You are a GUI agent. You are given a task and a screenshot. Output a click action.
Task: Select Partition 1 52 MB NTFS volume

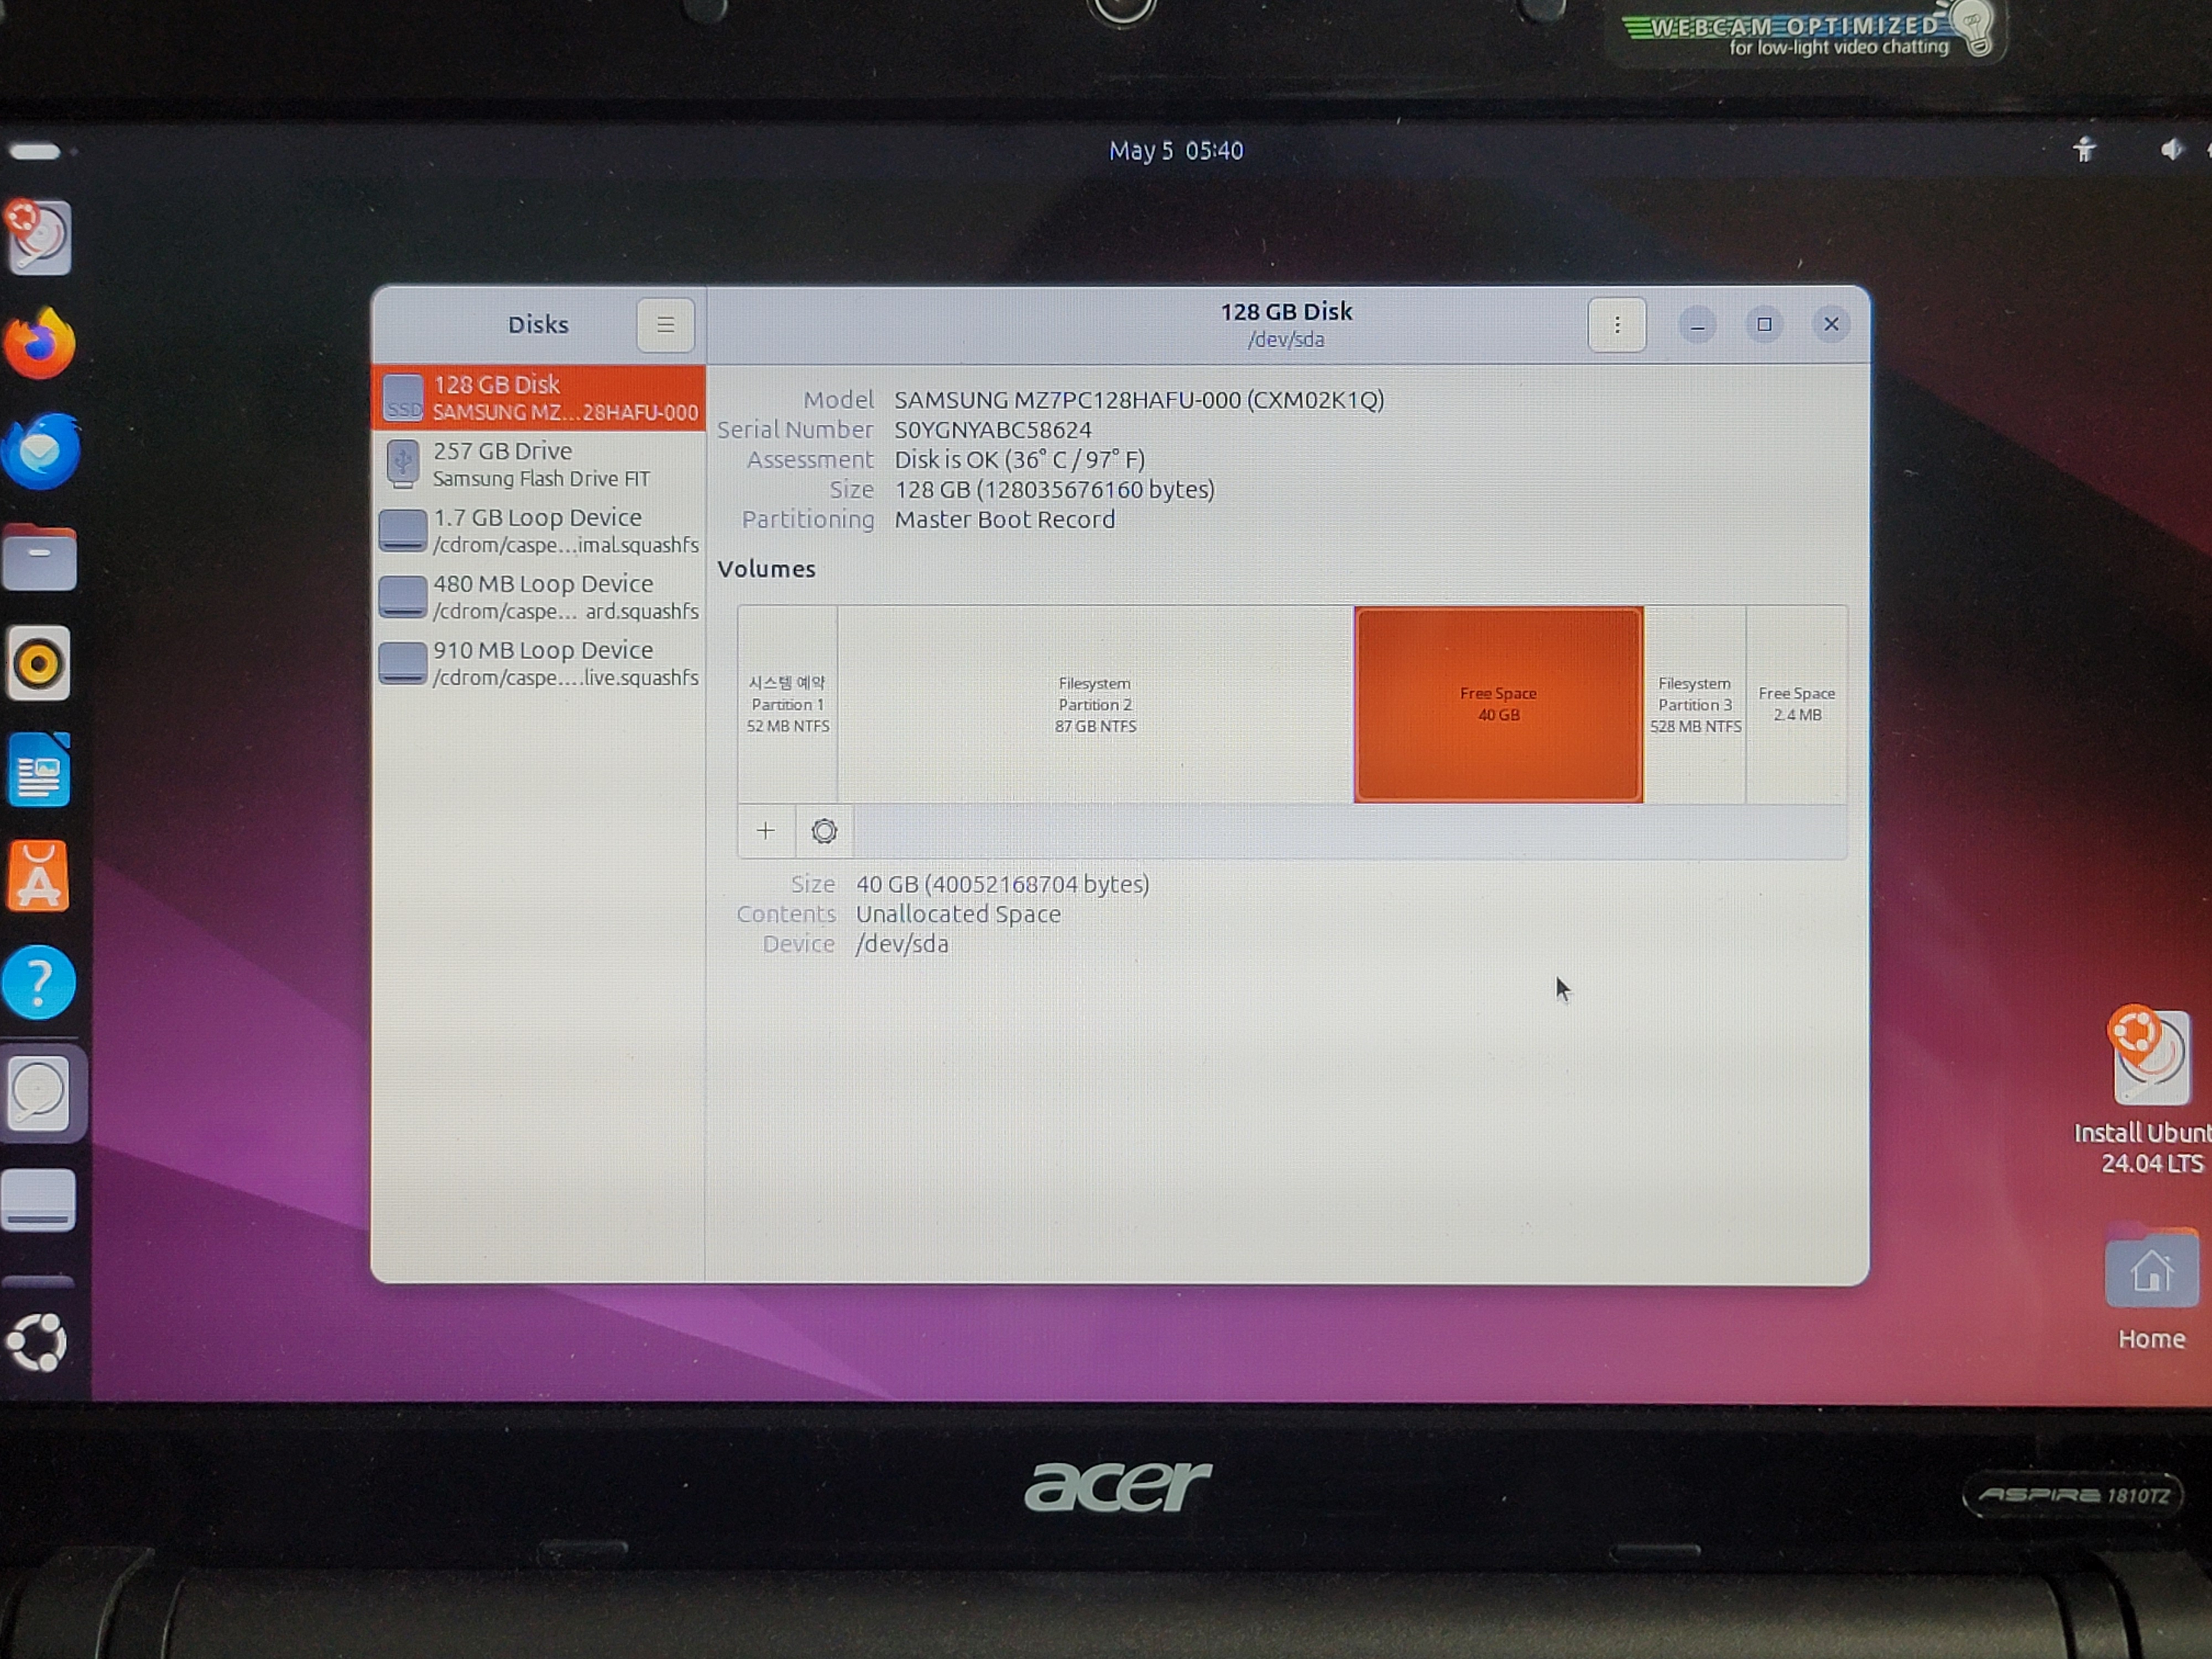[788, 704]
